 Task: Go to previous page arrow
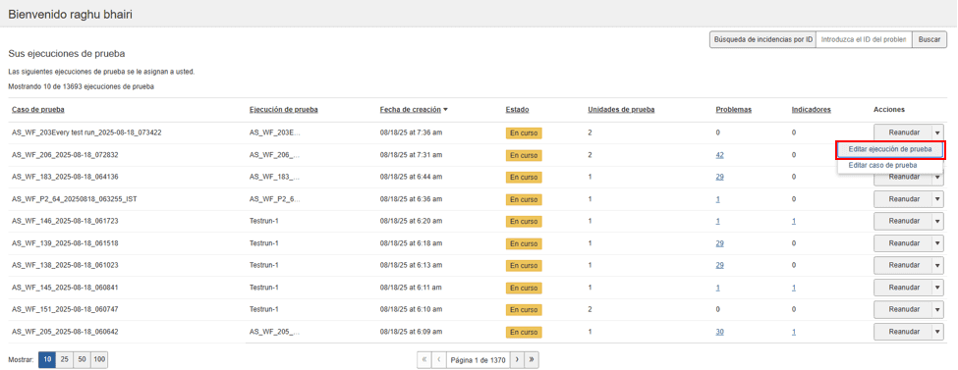click(439, 360)
